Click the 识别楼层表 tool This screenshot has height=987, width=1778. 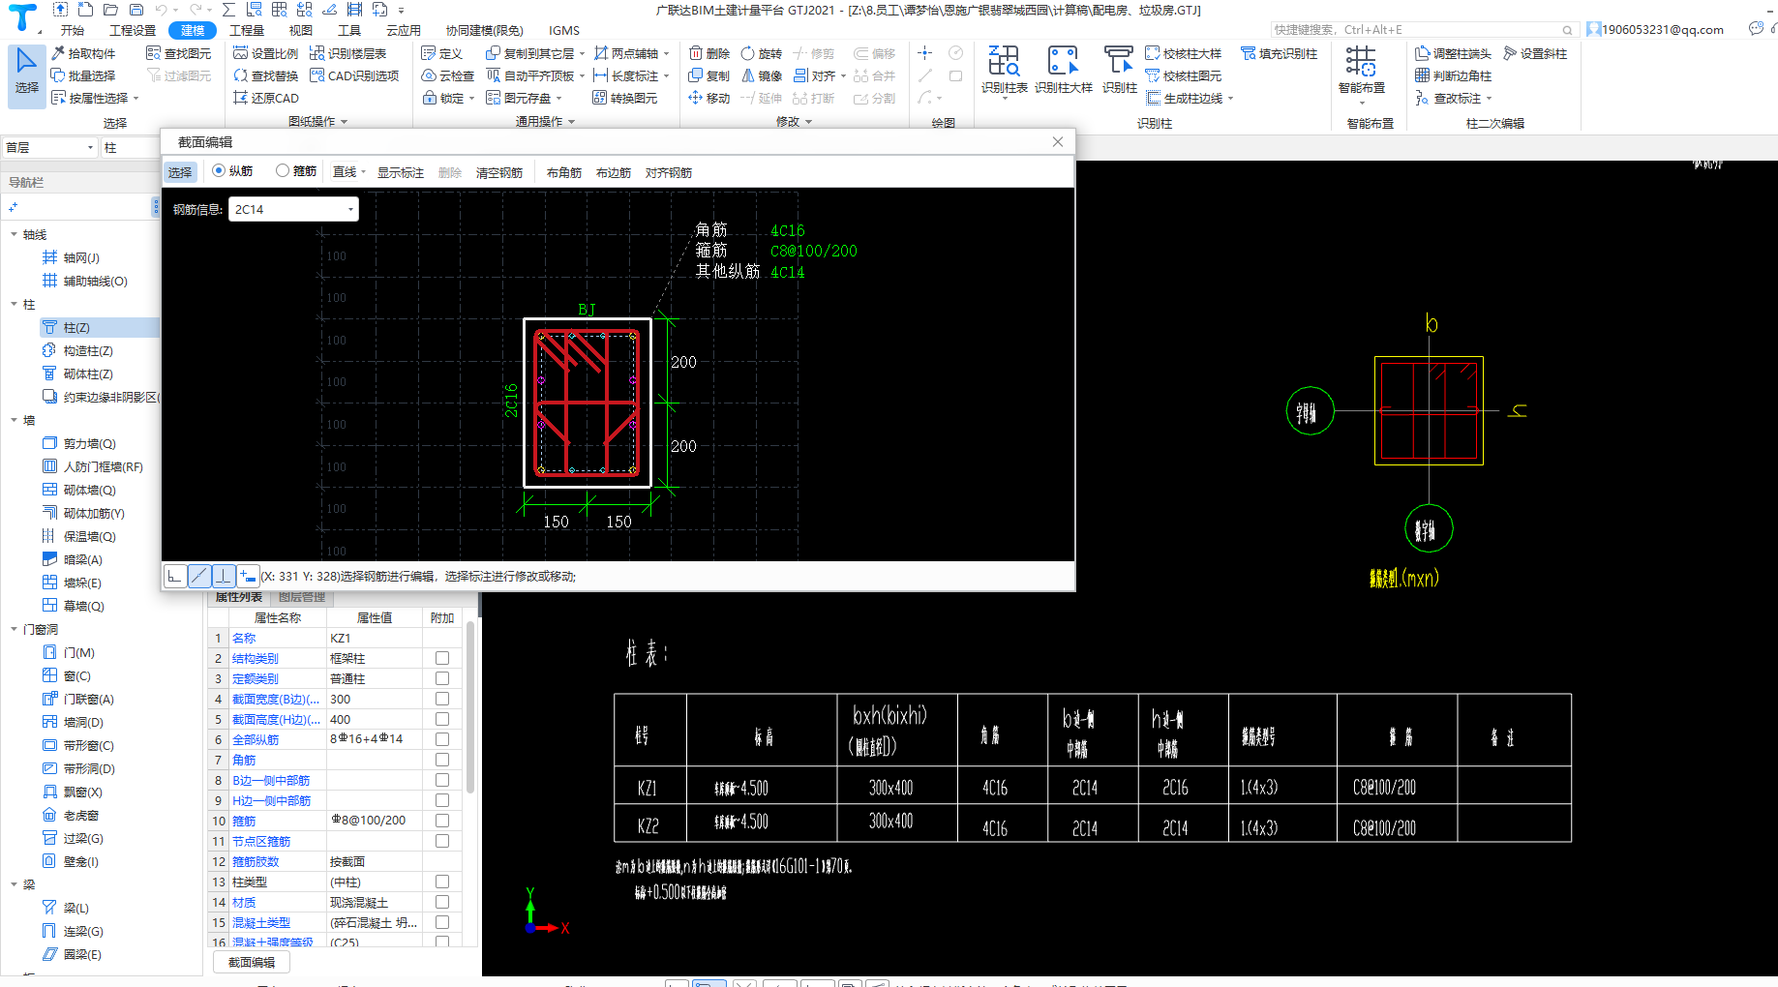pos(348,53)
